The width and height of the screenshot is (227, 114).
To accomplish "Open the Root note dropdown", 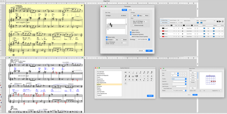I will pos(175,73).
